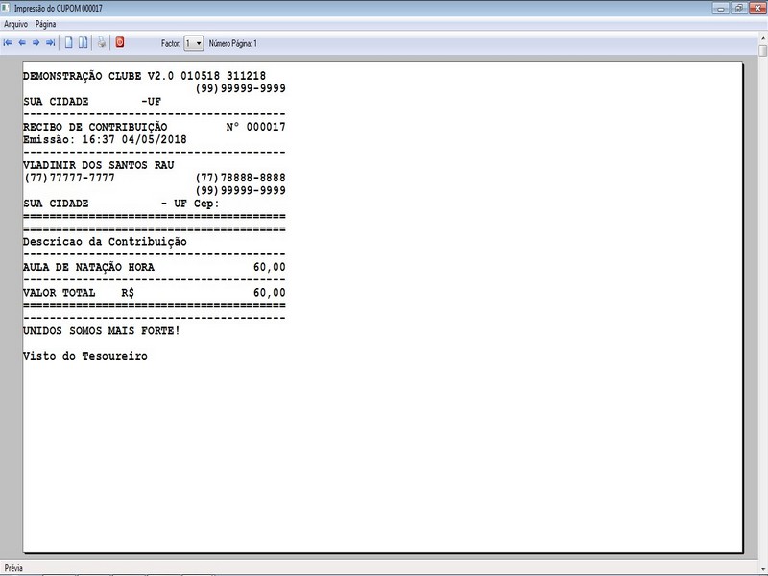Minimize the Impressão do CUPOM window
Viewport: 768px width, 576px height.
(x=720, y=8)
